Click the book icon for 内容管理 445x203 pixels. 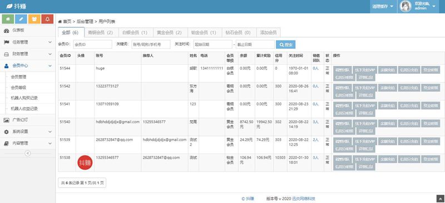coord(7,143)
